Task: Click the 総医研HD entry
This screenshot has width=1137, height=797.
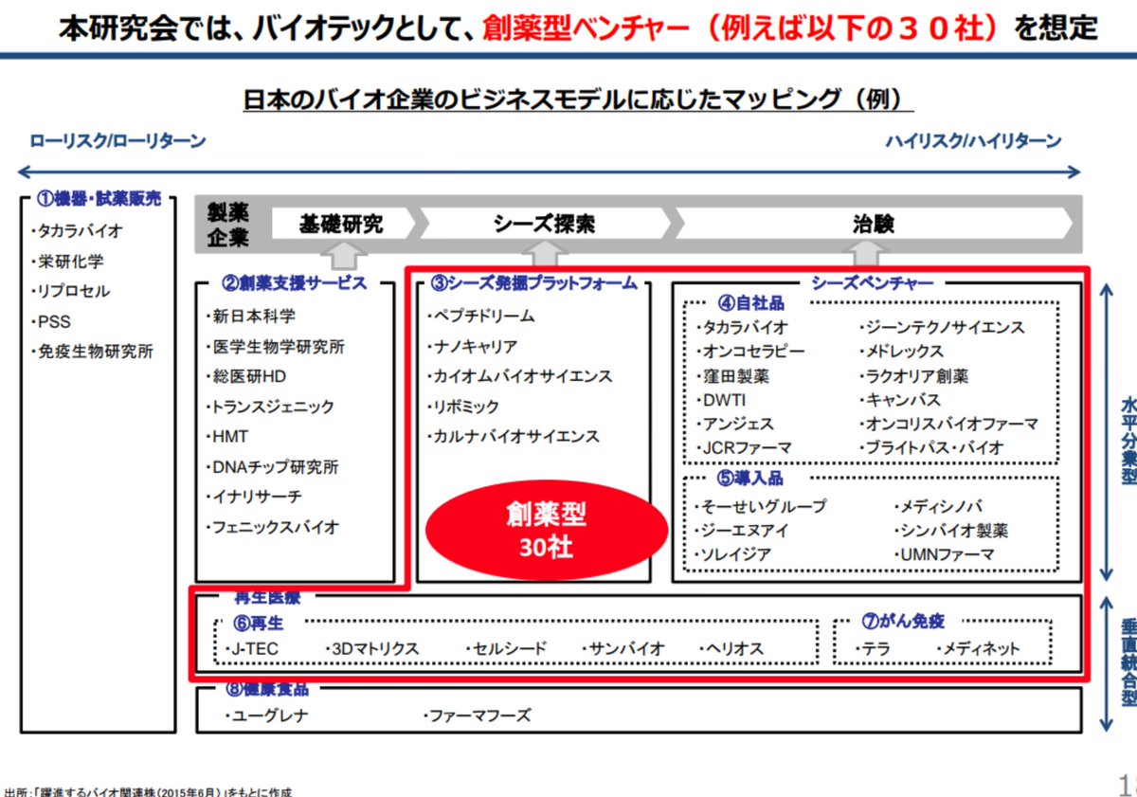Action: click(x=245, y=376)
